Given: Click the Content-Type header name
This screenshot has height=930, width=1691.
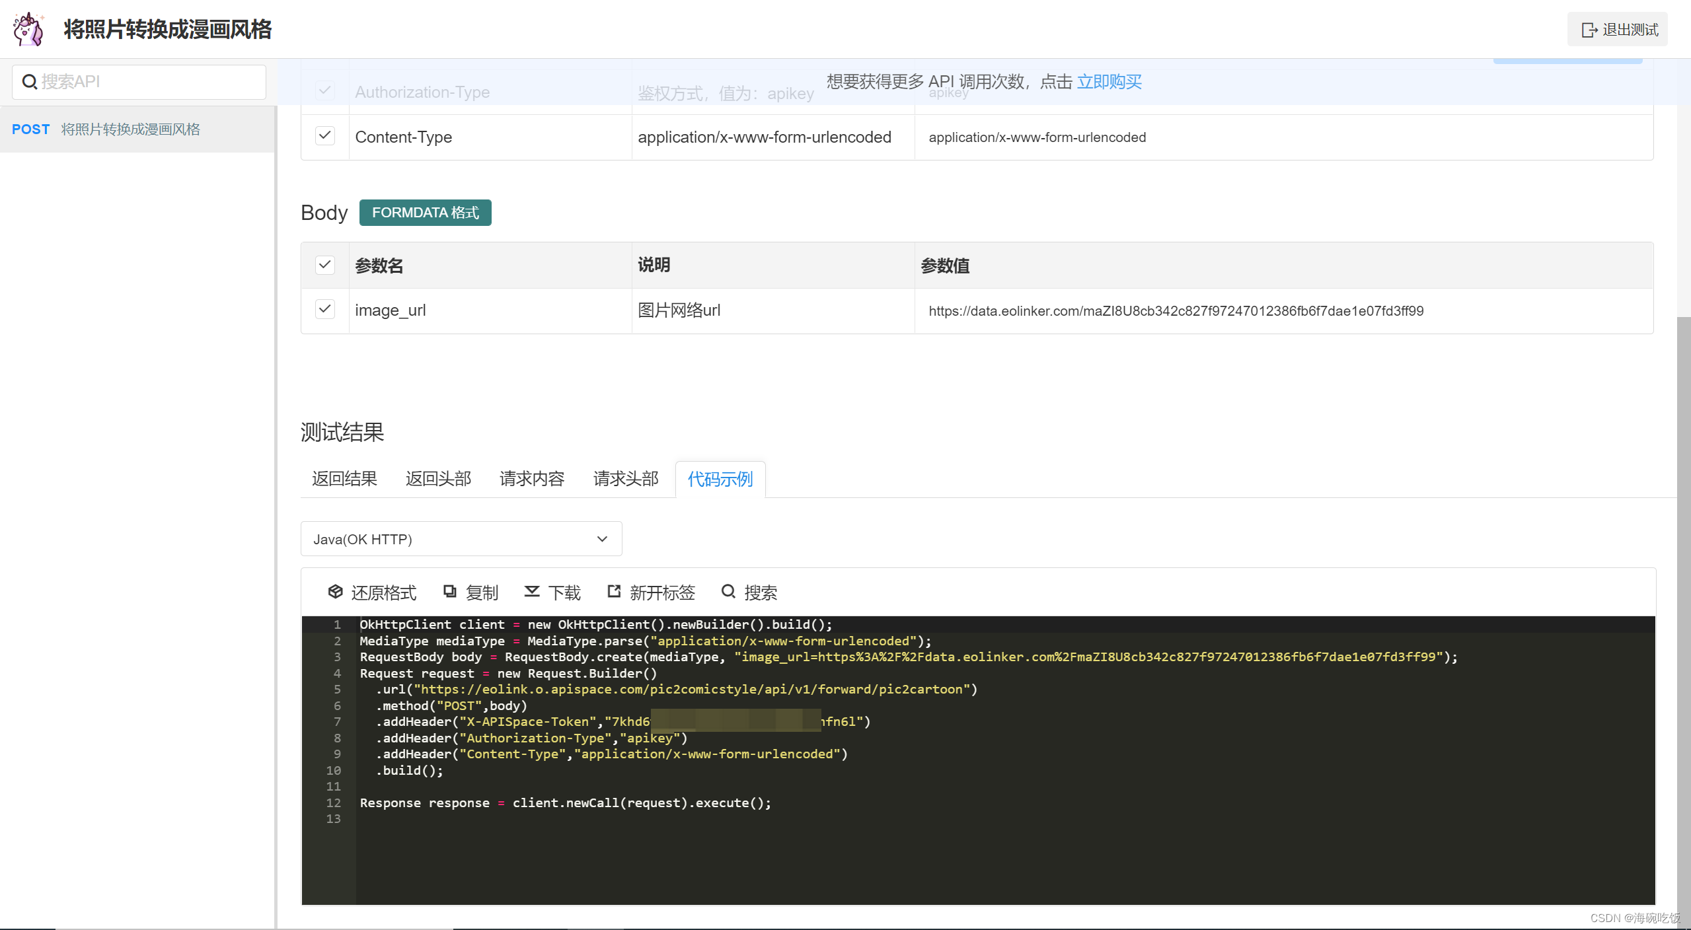Looking at the screenshot, I should click(x=404, y=137).
